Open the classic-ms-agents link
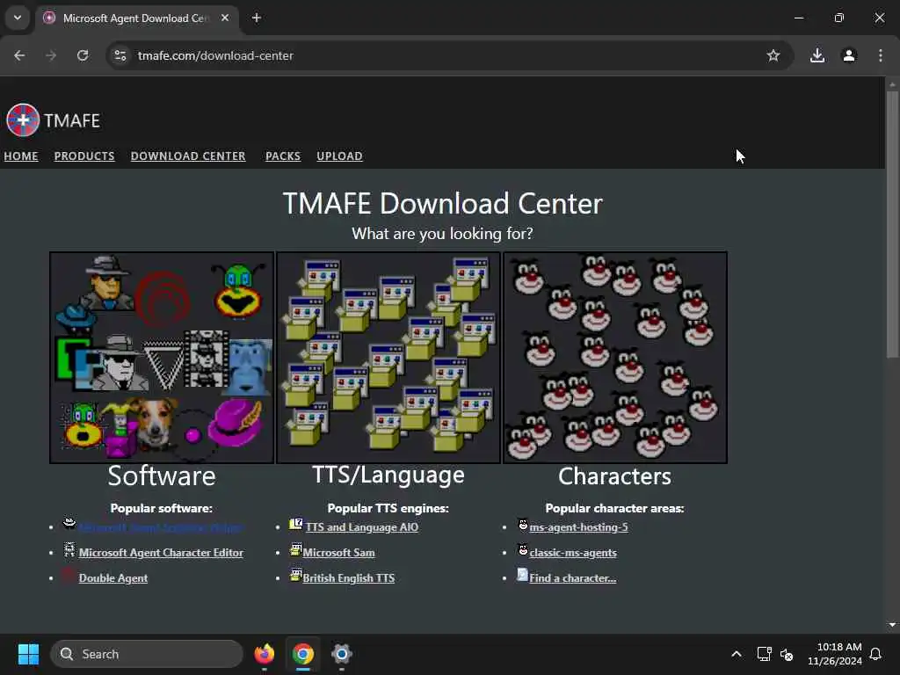900x675 pixels. tap(573, 553)
